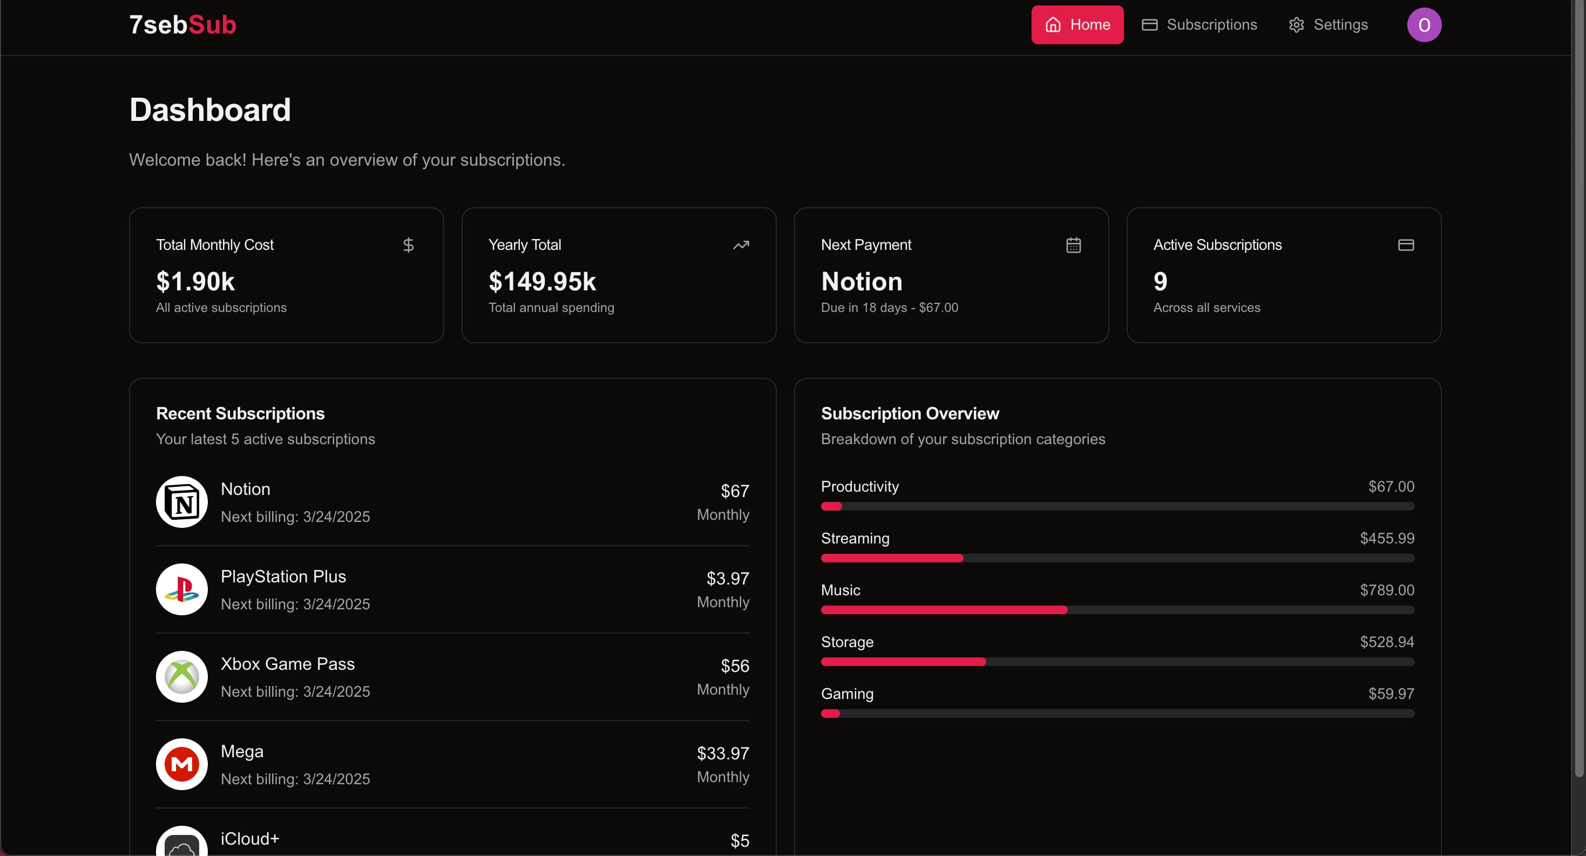Click the dollar sign icon in Total Monthly Cost
Viewport: 1586px width, 856px height.
pyautogui.click(x=408, y=245)
